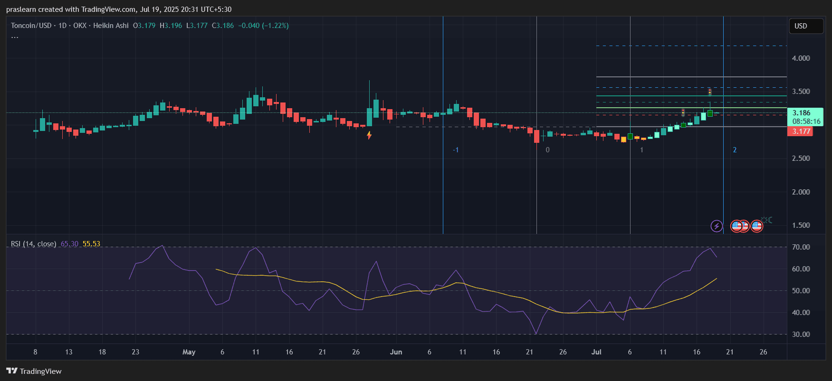
Task: Click the sun and moon phase icon
Action: [x=767, y=220]
